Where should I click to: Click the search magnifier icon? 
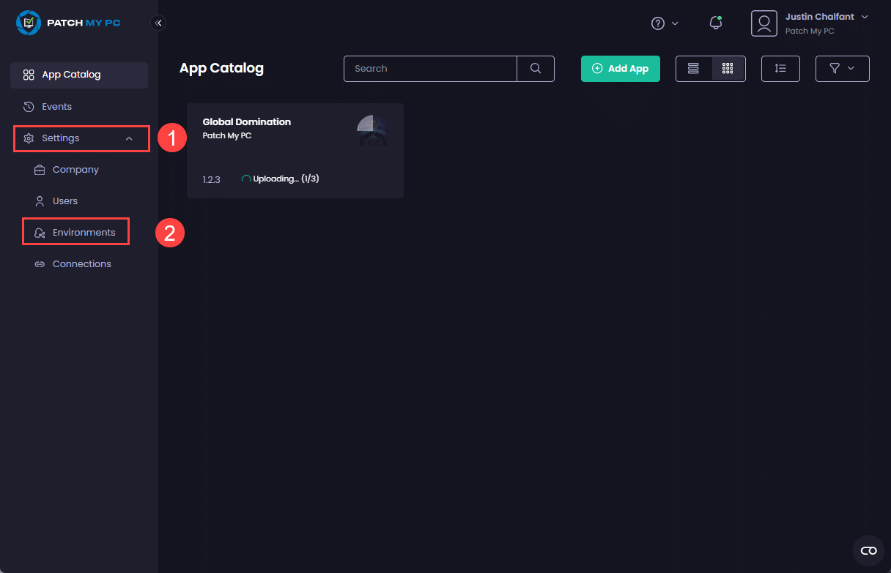tap(536, 69)
